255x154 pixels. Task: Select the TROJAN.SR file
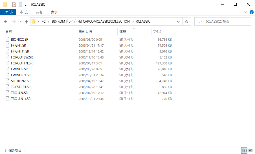point(19,93)
